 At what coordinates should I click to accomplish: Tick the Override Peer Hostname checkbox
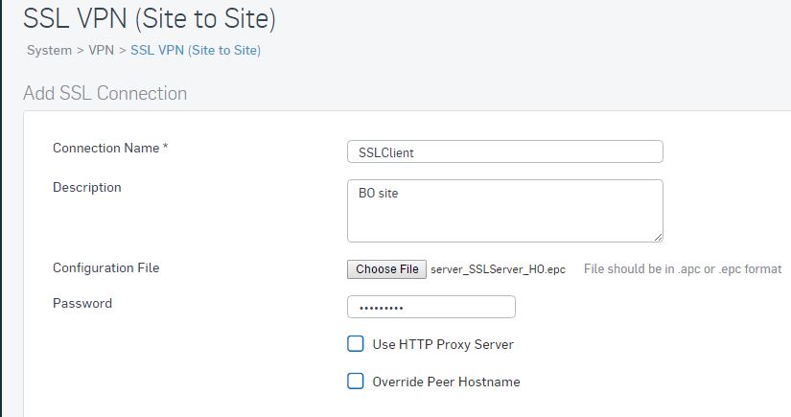coord(356,382)
